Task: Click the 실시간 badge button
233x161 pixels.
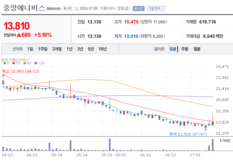Action: tap(138, 8)
